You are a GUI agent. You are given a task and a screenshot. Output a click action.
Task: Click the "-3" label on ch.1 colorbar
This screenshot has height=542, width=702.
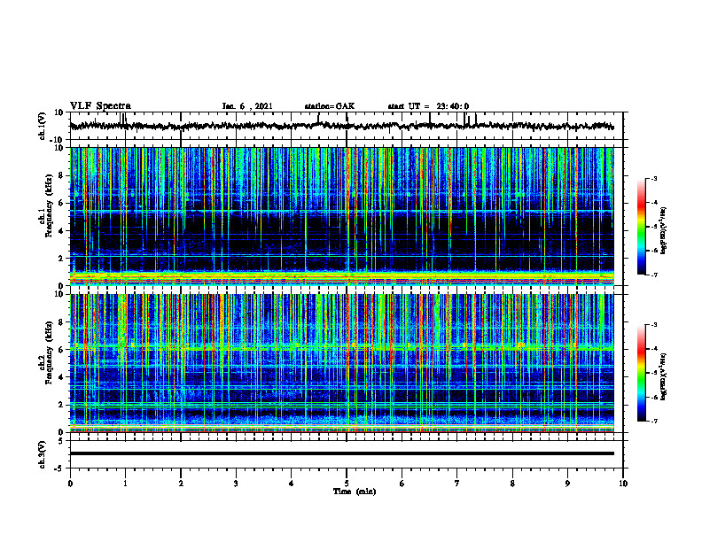point(654,178)
